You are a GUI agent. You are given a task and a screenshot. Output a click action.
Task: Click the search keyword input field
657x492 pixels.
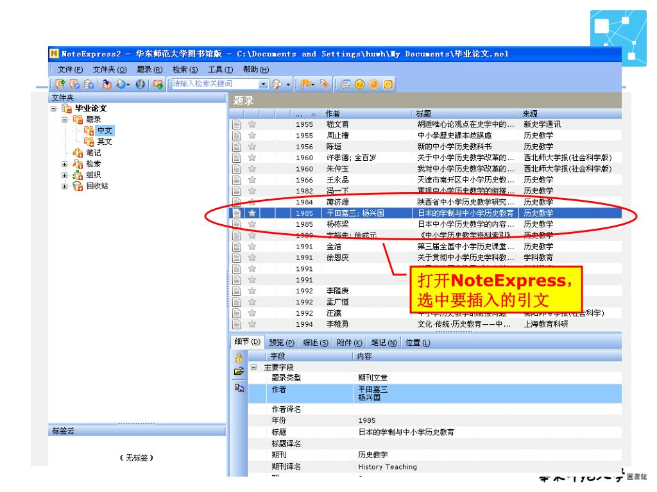[x=216, y=84]
